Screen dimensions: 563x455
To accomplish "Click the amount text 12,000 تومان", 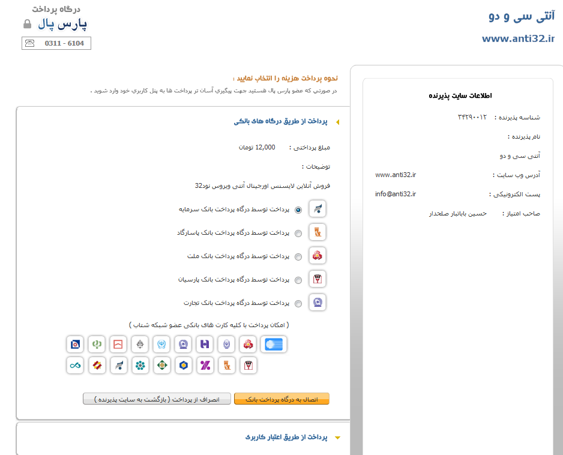I will (x=257, y=147).
